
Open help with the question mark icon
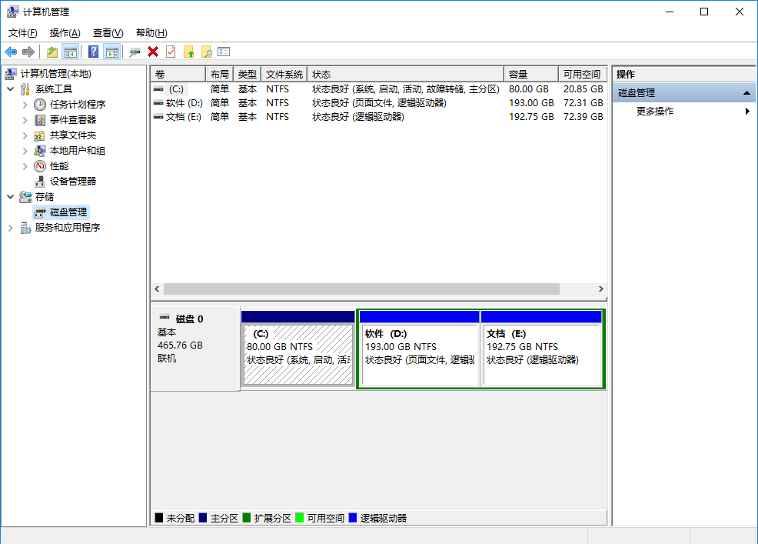click(x=93, y=52)
